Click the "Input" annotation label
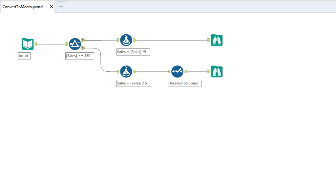Screen dimensions: 336x186 pyautogui.click(x=24, y=56)
